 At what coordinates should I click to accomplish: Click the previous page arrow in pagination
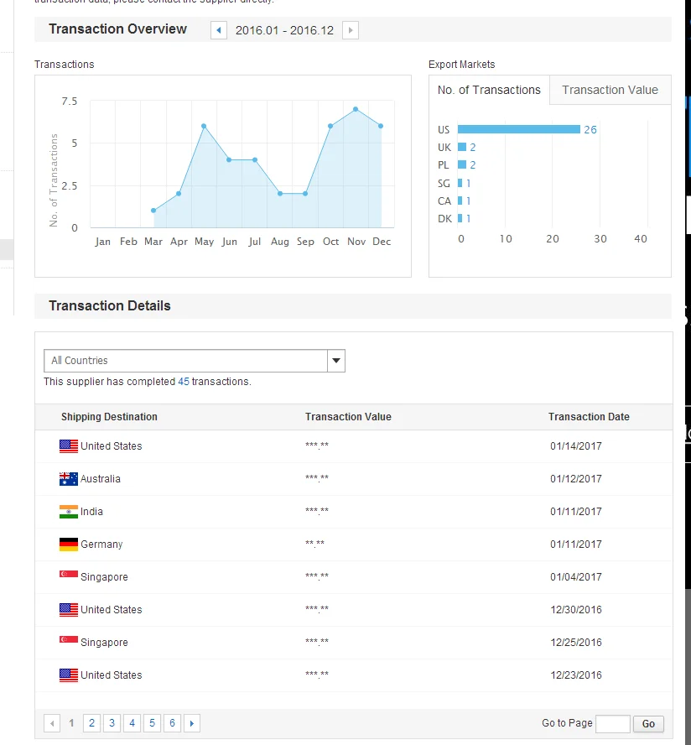(52, 723)
